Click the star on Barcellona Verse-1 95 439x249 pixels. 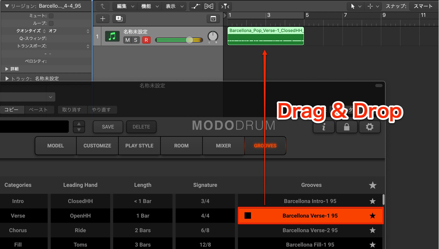[x=372, y=216]
